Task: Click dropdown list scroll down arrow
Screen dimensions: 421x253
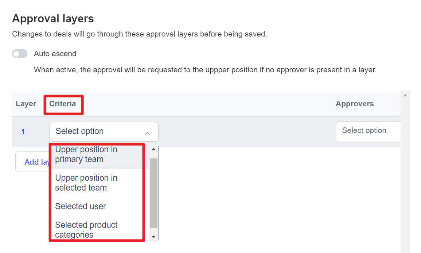Action: click(x=153, y=237)
